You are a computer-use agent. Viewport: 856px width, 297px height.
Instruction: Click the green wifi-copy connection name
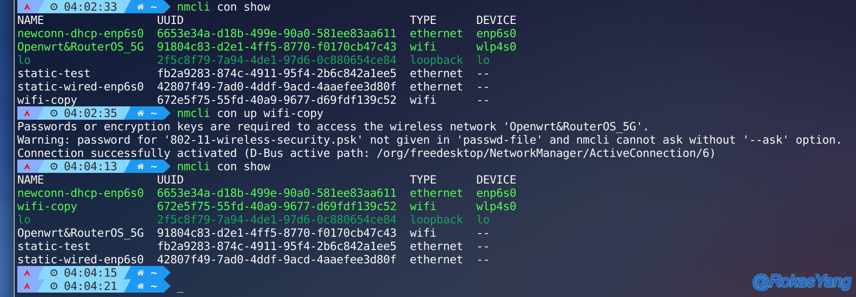pyautogui.click(x=47, y=207)
